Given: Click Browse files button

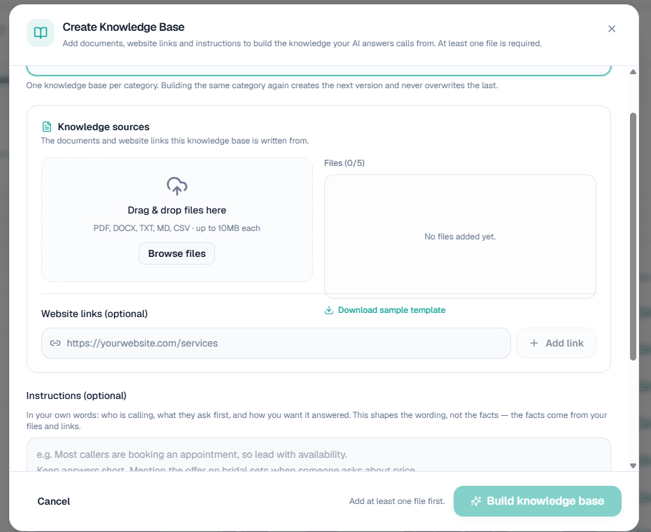Looking at the screenshot, I should pos(177,253).
